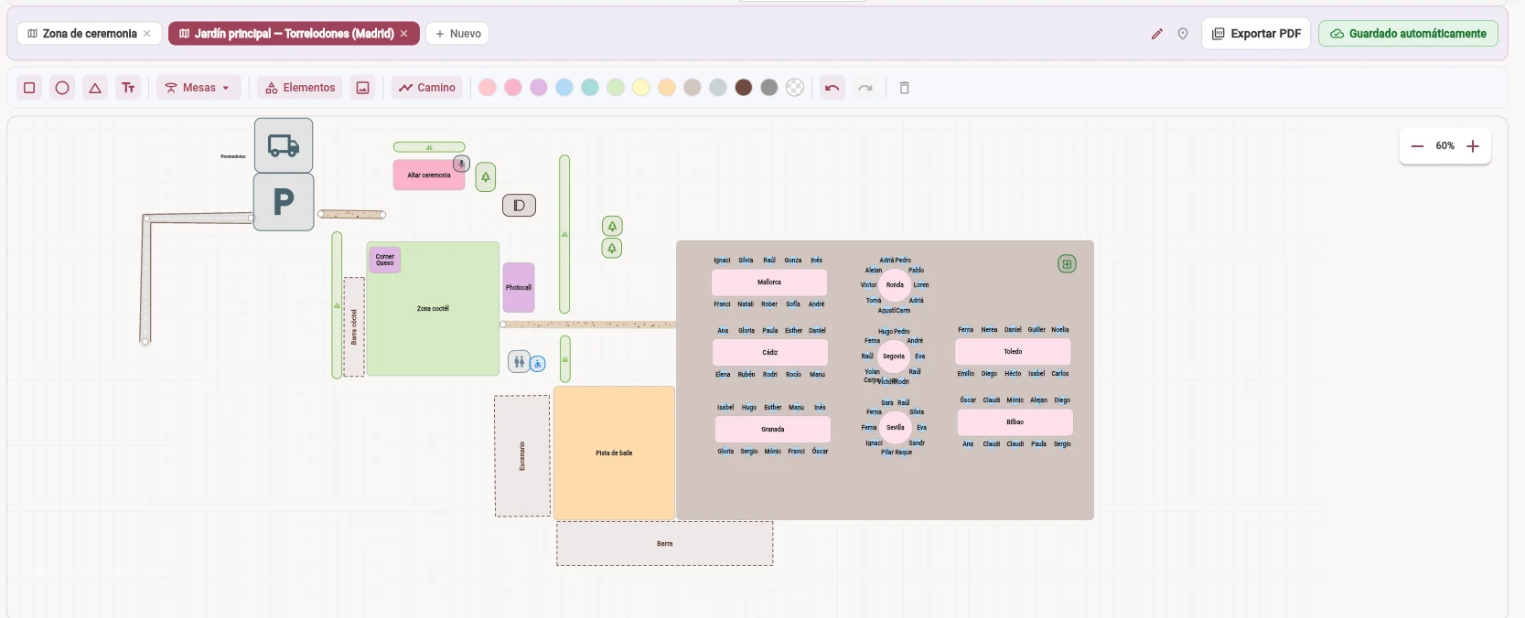Select the parking P element

[284, 202]
